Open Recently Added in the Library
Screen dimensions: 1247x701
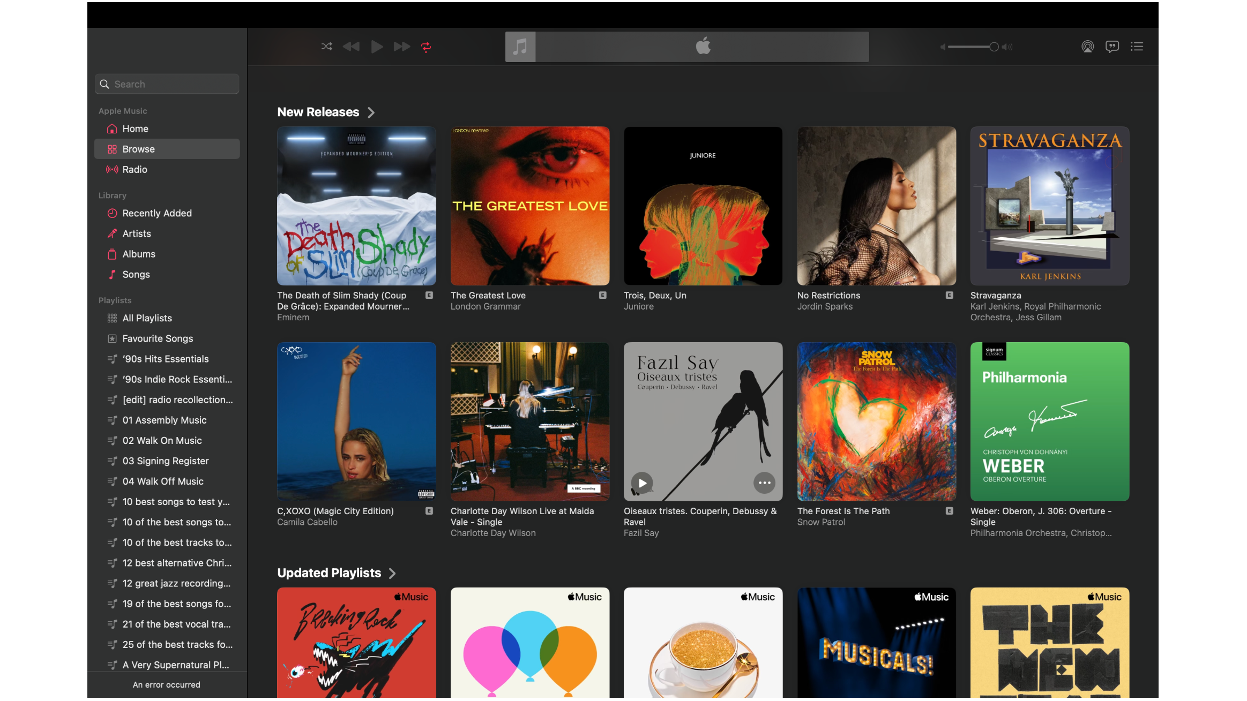[156, 213]
